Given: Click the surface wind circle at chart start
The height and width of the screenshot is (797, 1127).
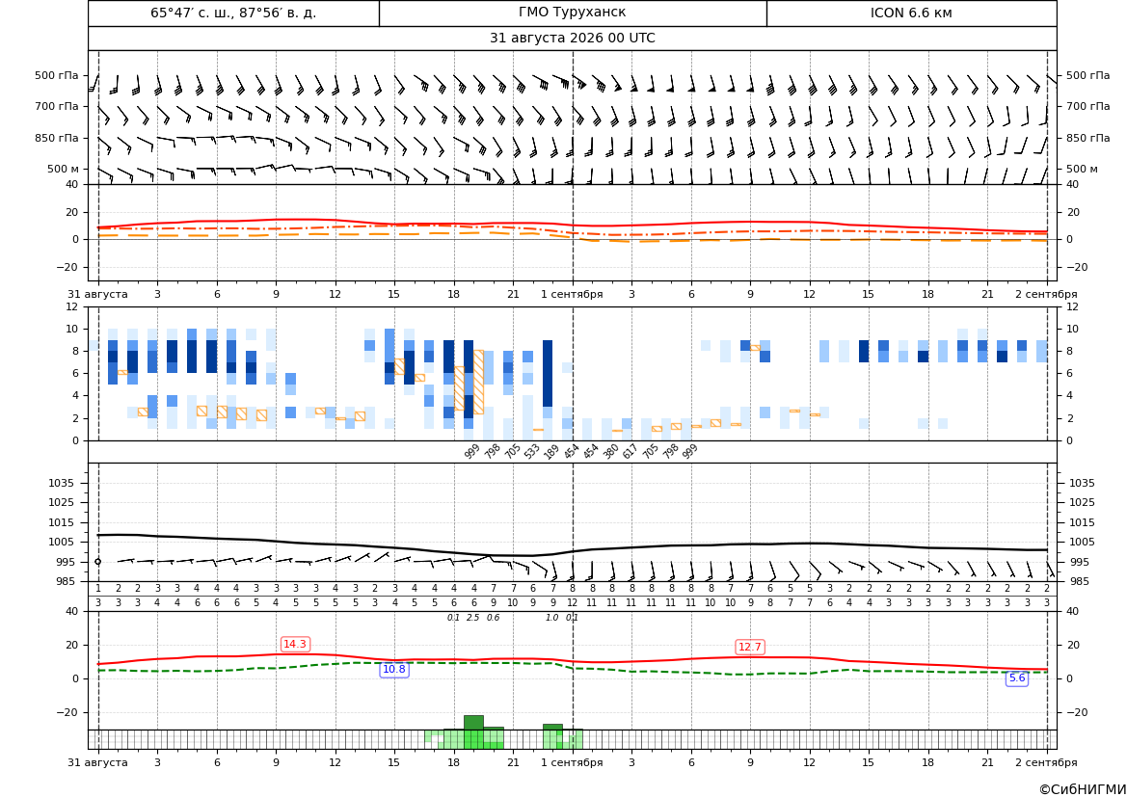Looking at the screenshot, I should click(98, 562).
